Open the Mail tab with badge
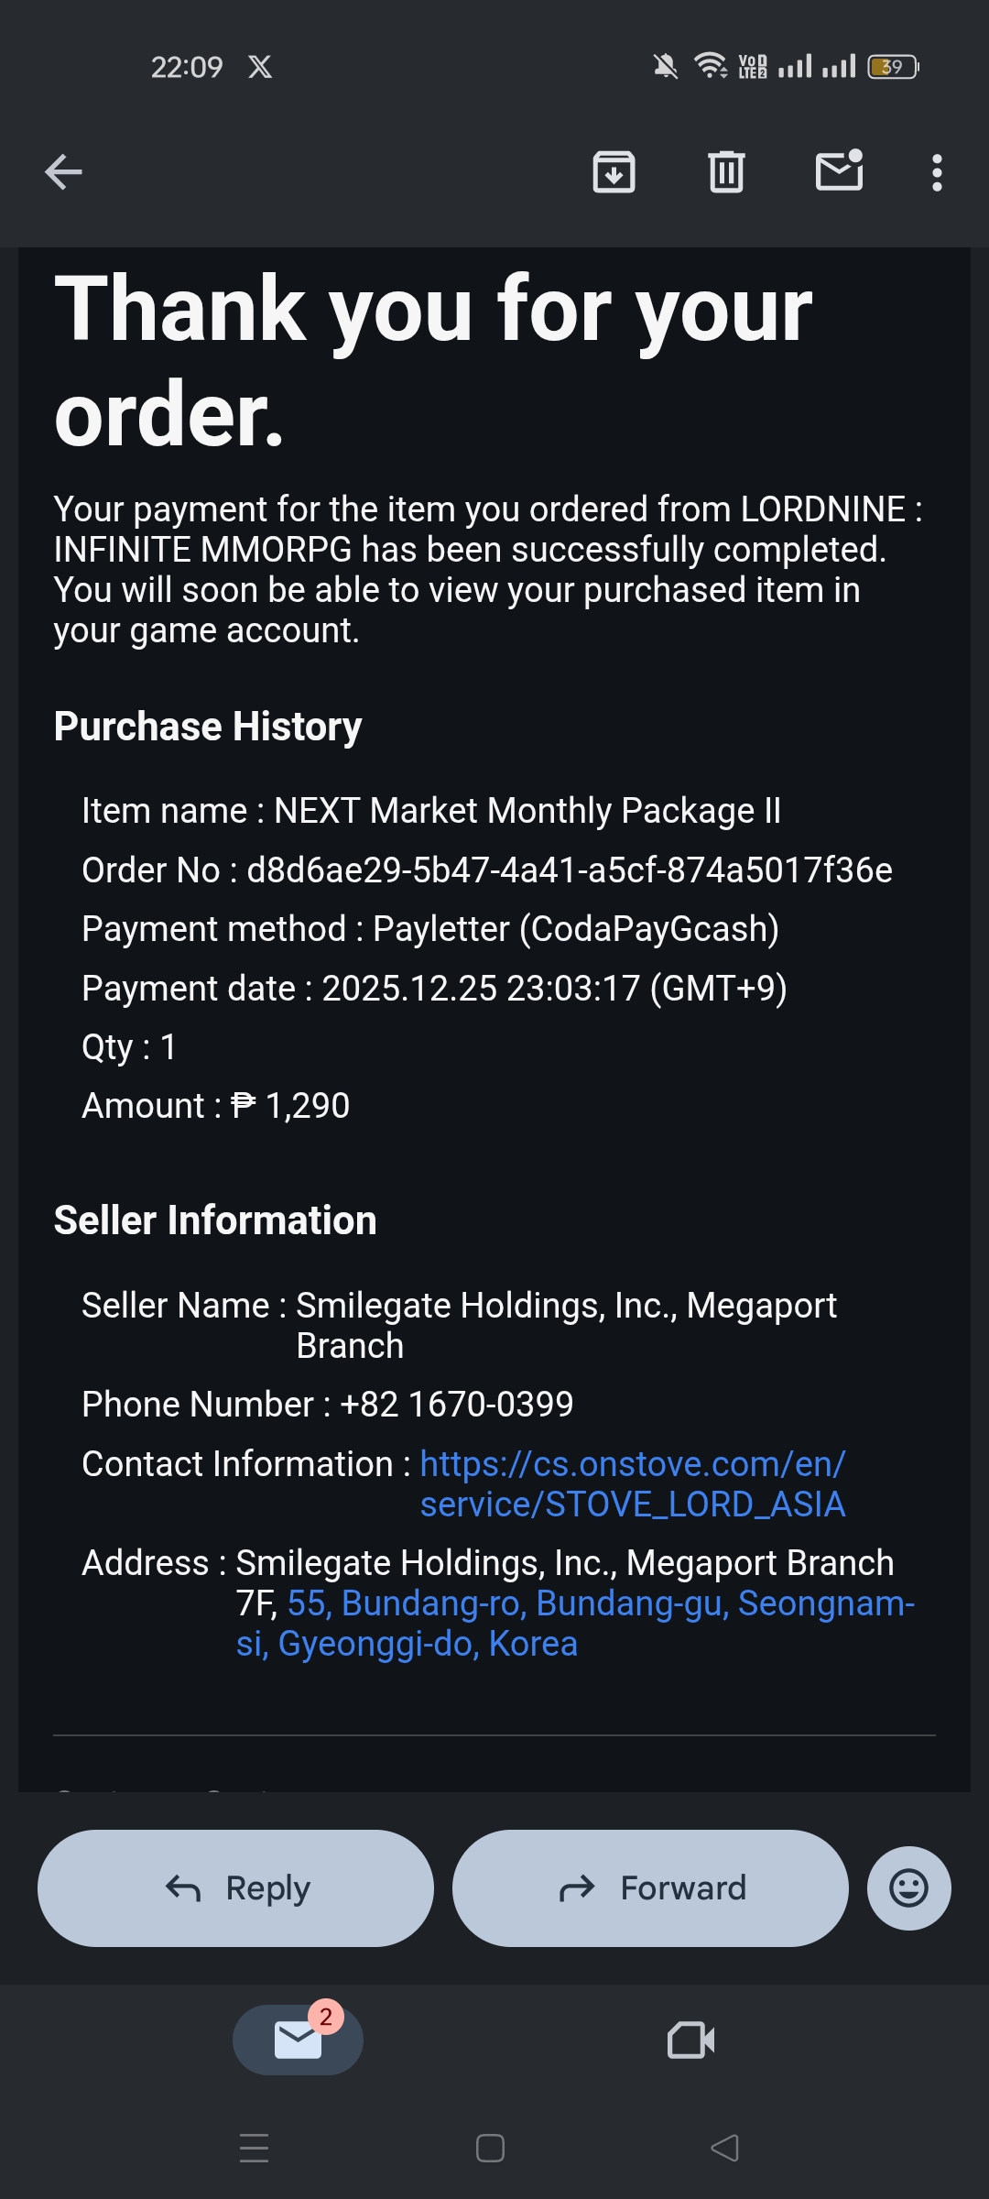The image size is (989, 2199). pos(298,2040)
